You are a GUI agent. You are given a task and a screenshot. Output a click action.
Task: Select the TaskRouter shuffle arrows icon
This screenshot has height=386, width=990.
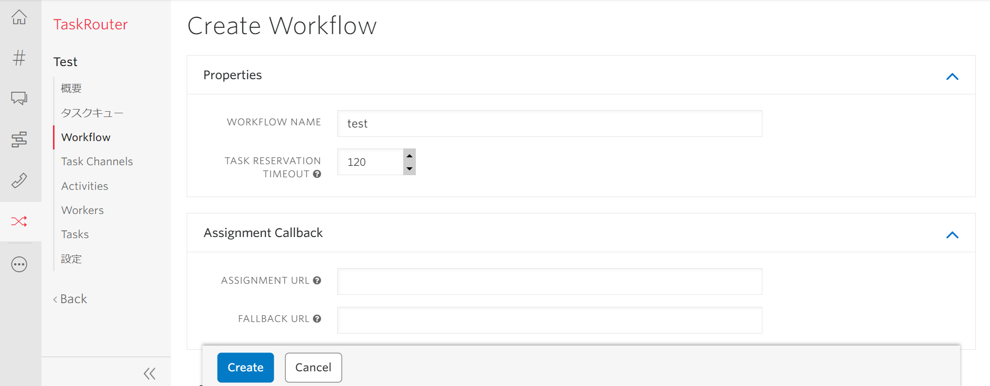point(19,221)
